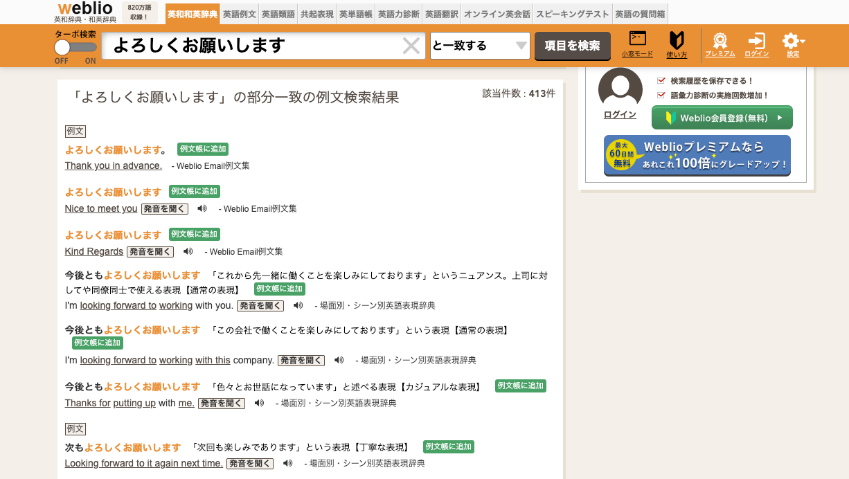Open the 設定 dropdown arrow menu
The width and height of the screenshot is (849, 479).
click(803, 42)
